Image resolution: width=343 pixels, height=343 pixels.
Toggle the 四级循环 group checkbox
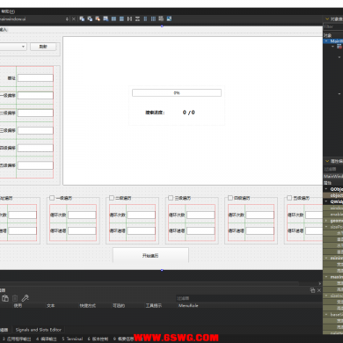pyautogui.click(x=230, y=198)
